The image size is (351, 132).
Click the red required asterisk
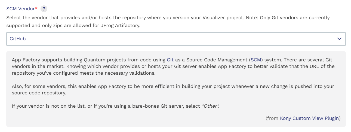click(36, 9)
